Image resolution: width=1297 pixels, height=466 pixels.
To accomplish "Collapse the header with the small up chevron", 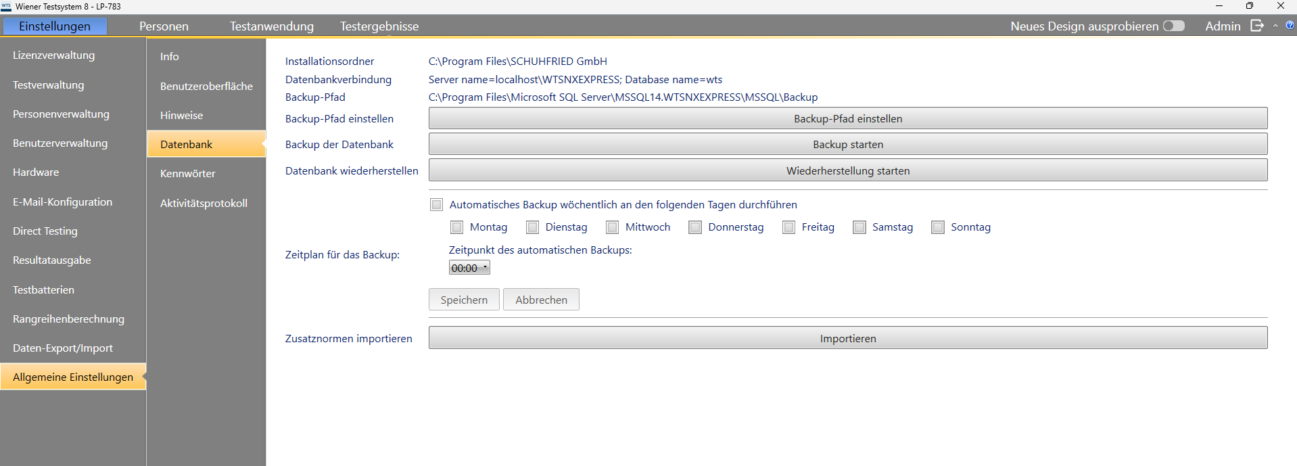I will tap(1275, 26).
